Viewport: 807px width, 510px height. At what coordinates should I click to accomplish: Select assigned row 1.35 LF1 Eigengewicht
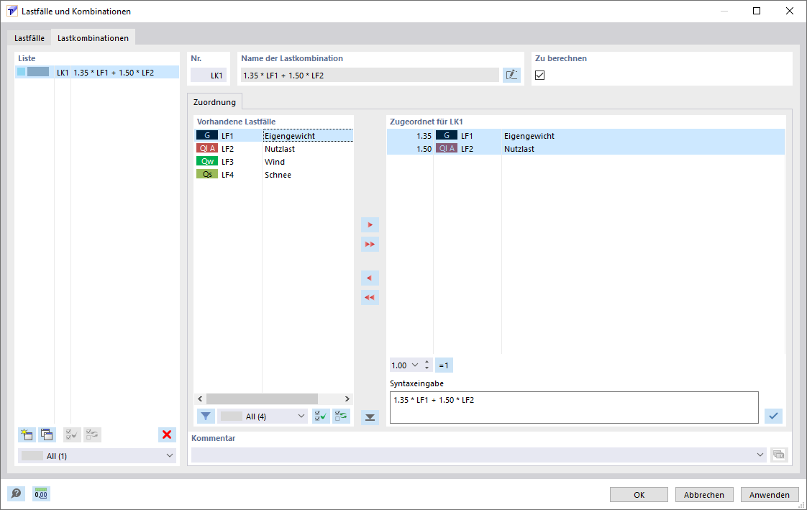585,136
